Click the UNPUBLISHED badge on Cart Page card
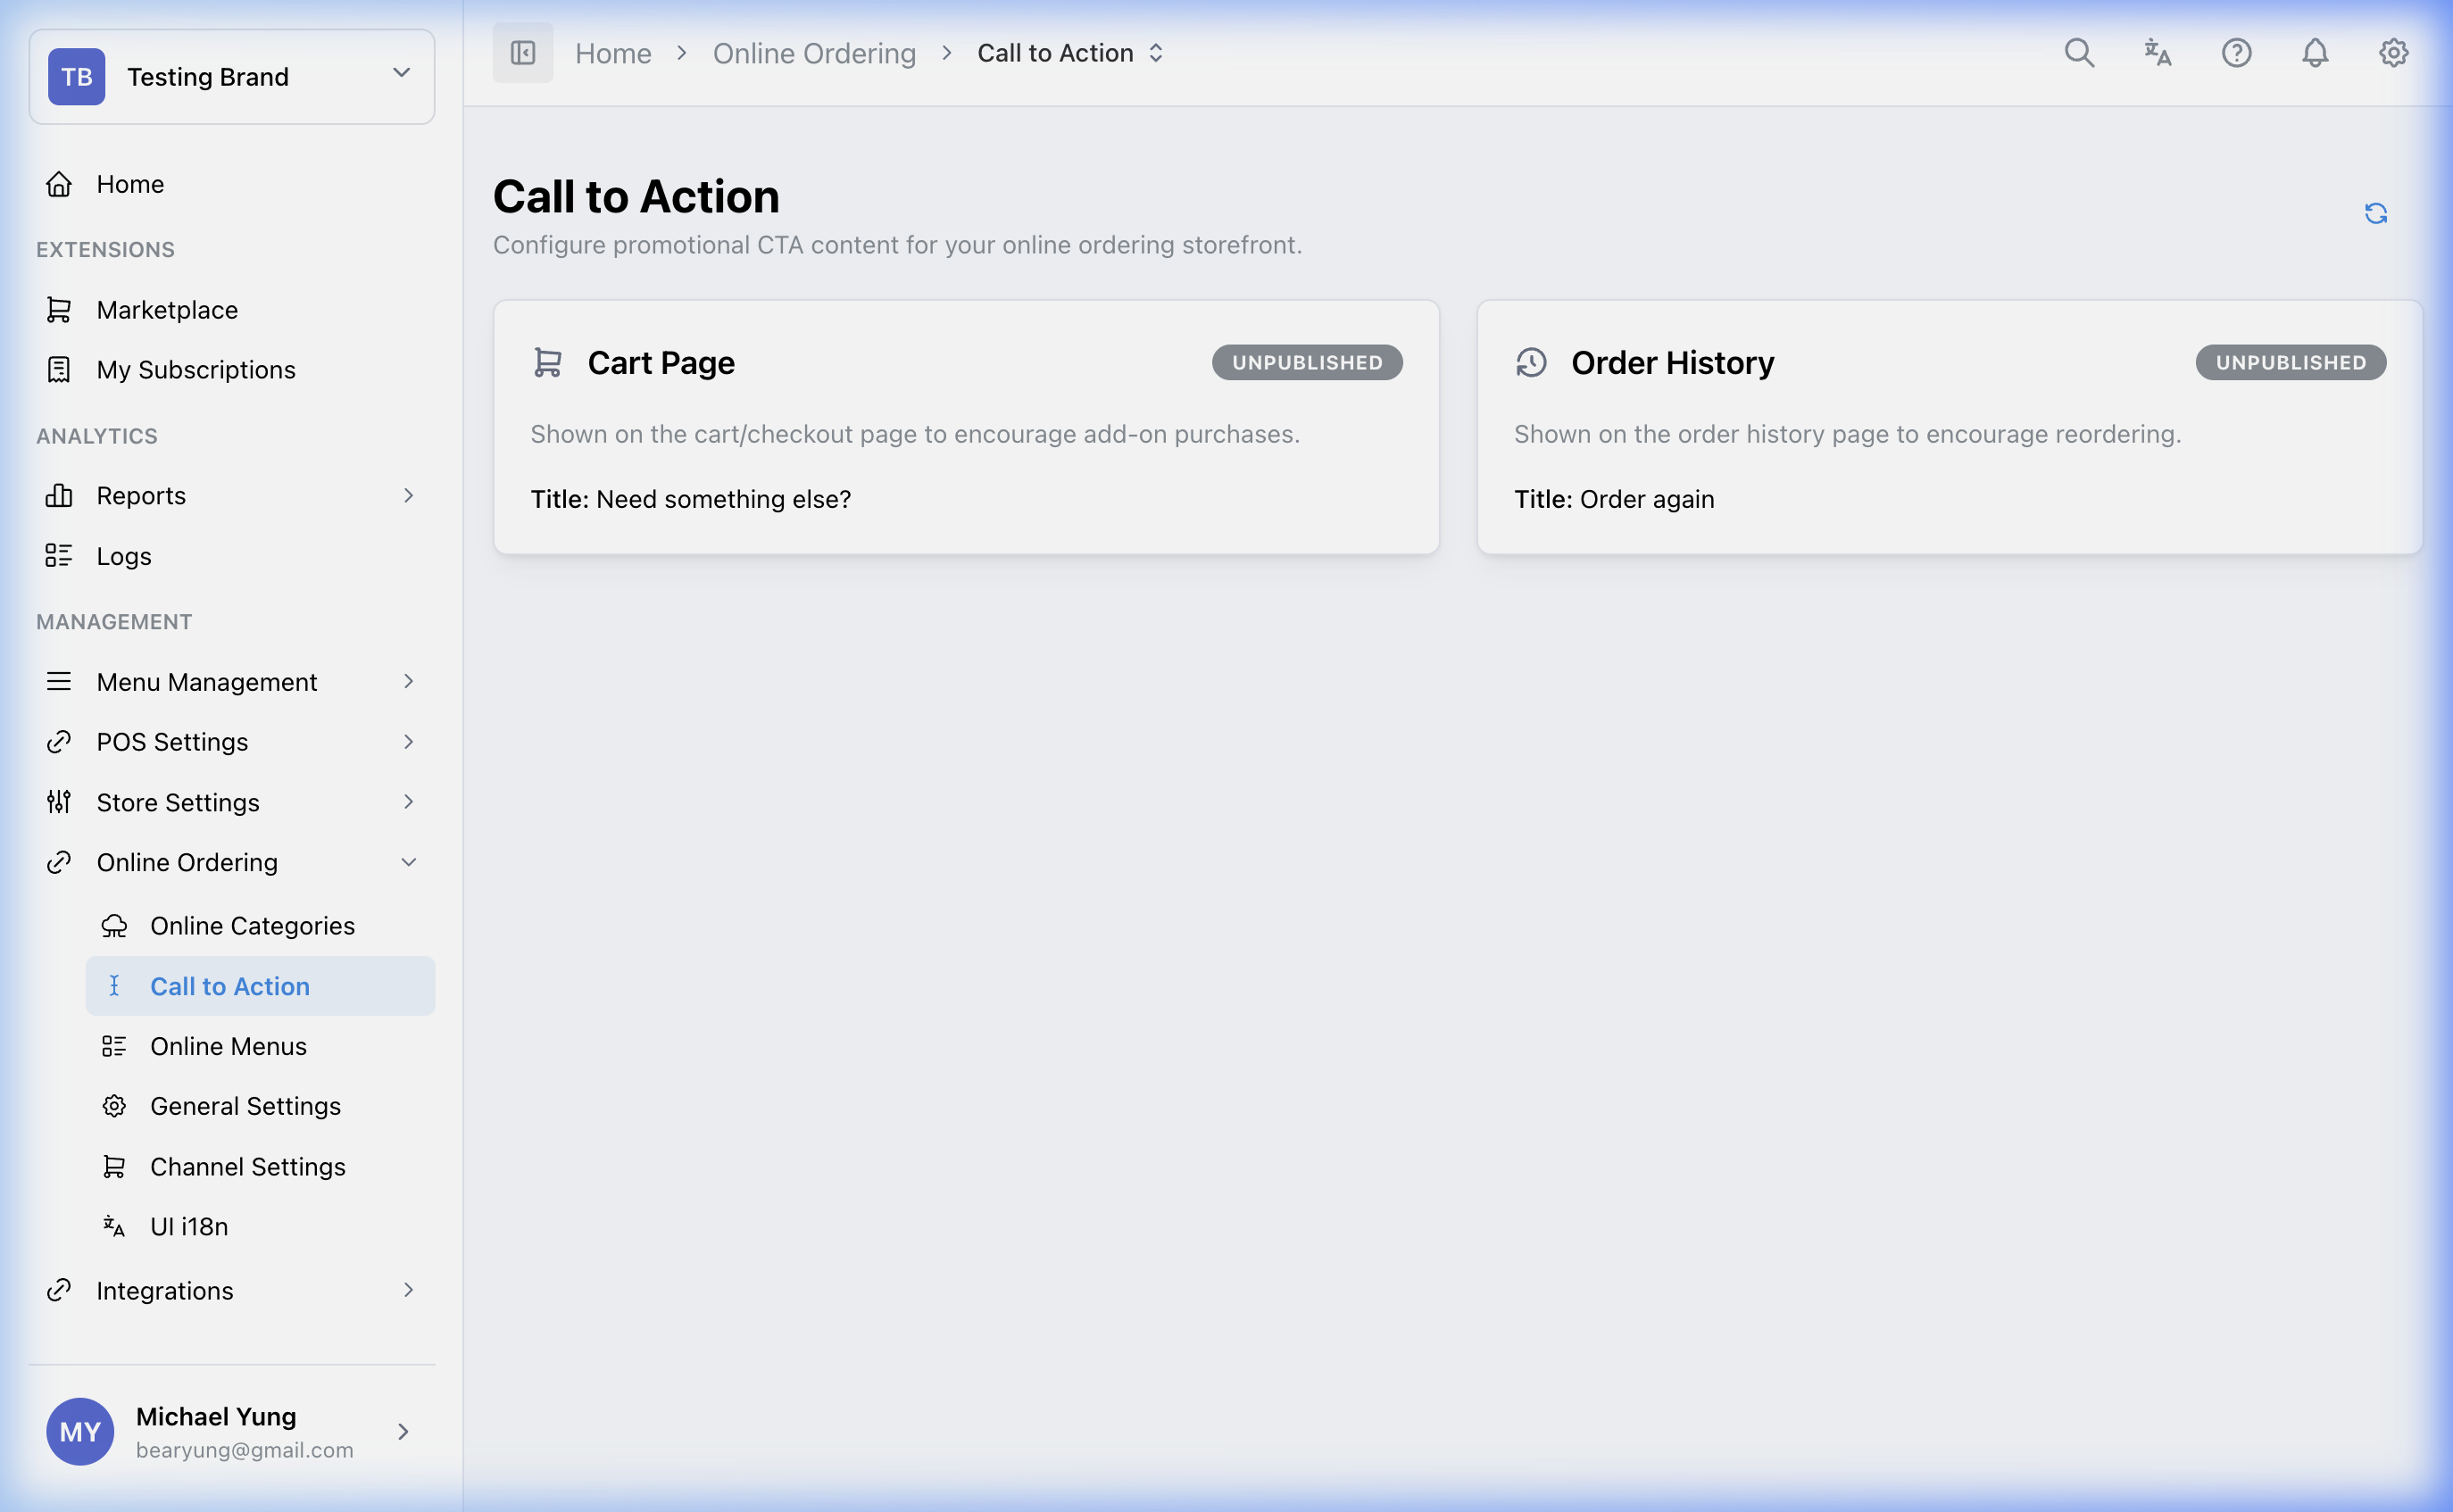This screenshot has height=1512, width=2453. point(1307,362)
